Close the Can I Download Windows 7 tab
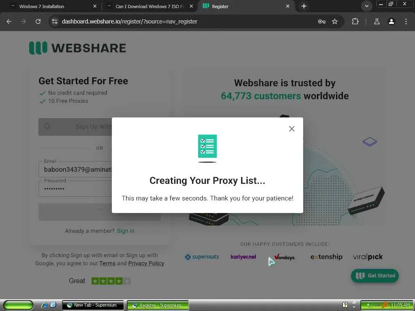The image size is (415, 311). click(x=191, y=6)
